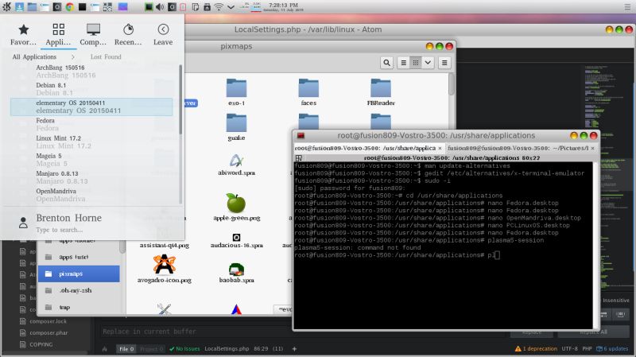The width and height of the screenshot is (636, 357).
Task: Open the Wi-Fi network tray icon
Action: (x=219, y=7)
